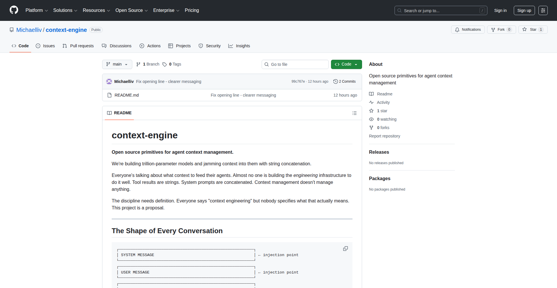Screen dimensions: 557x288
Task: Click Michaelliv's avatar in the commit row
Action: [x=109, y=81]
